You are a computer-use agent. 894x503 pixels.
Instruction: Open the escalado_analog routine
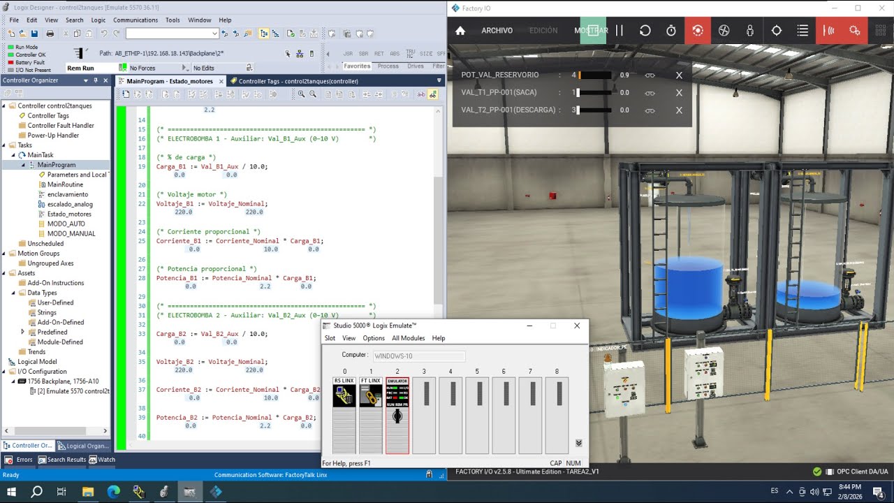[70, 204]
